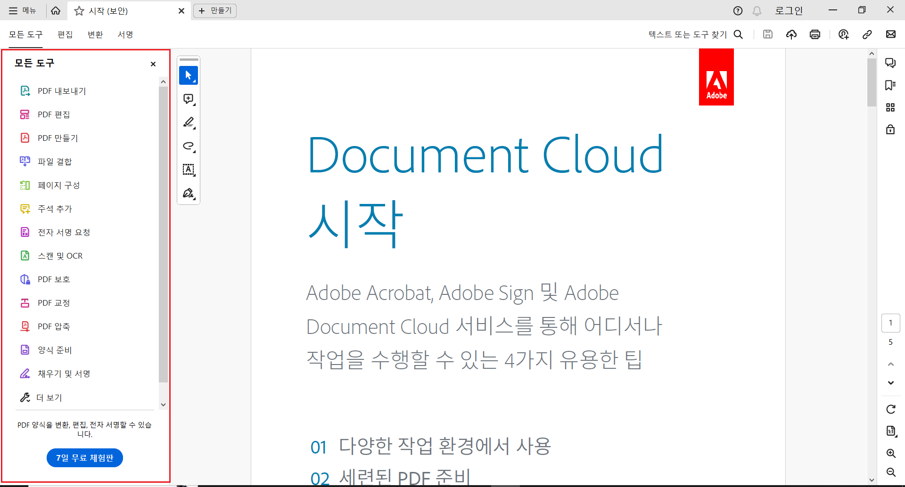Star the 시작 (보안) document tab
Image resolution: width=905 pixels, height=487 pixels.
click(79, 11)
